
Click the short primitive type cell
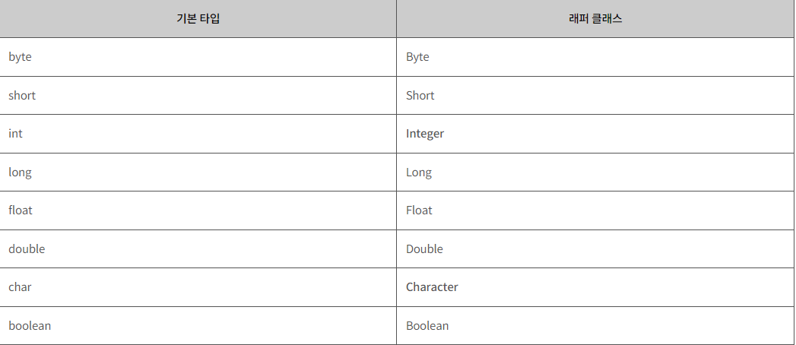pos(198,96)
